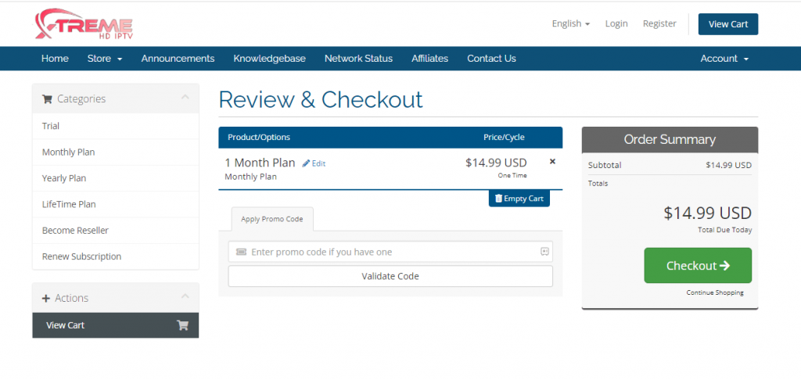
Task: Click the Product/Options column header
Action: 258,138
